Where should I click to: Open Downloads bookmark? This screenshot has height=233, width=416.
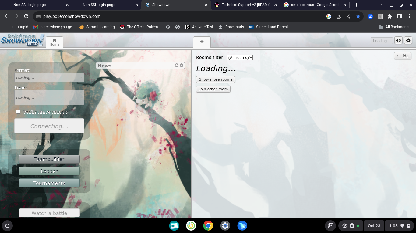tap(231, 27)
